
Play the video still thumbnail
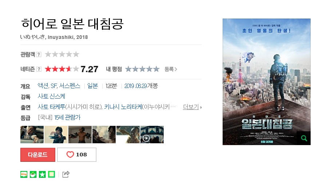[x=152, y=135]
